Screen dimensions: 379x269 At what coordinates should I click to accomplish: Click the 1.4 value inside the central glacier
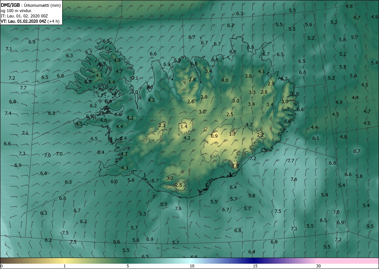tap(184, 126)
